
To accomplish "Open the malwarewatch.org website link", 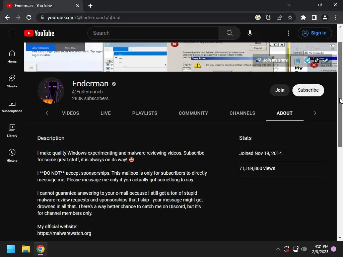I will (x=64, y=233).
